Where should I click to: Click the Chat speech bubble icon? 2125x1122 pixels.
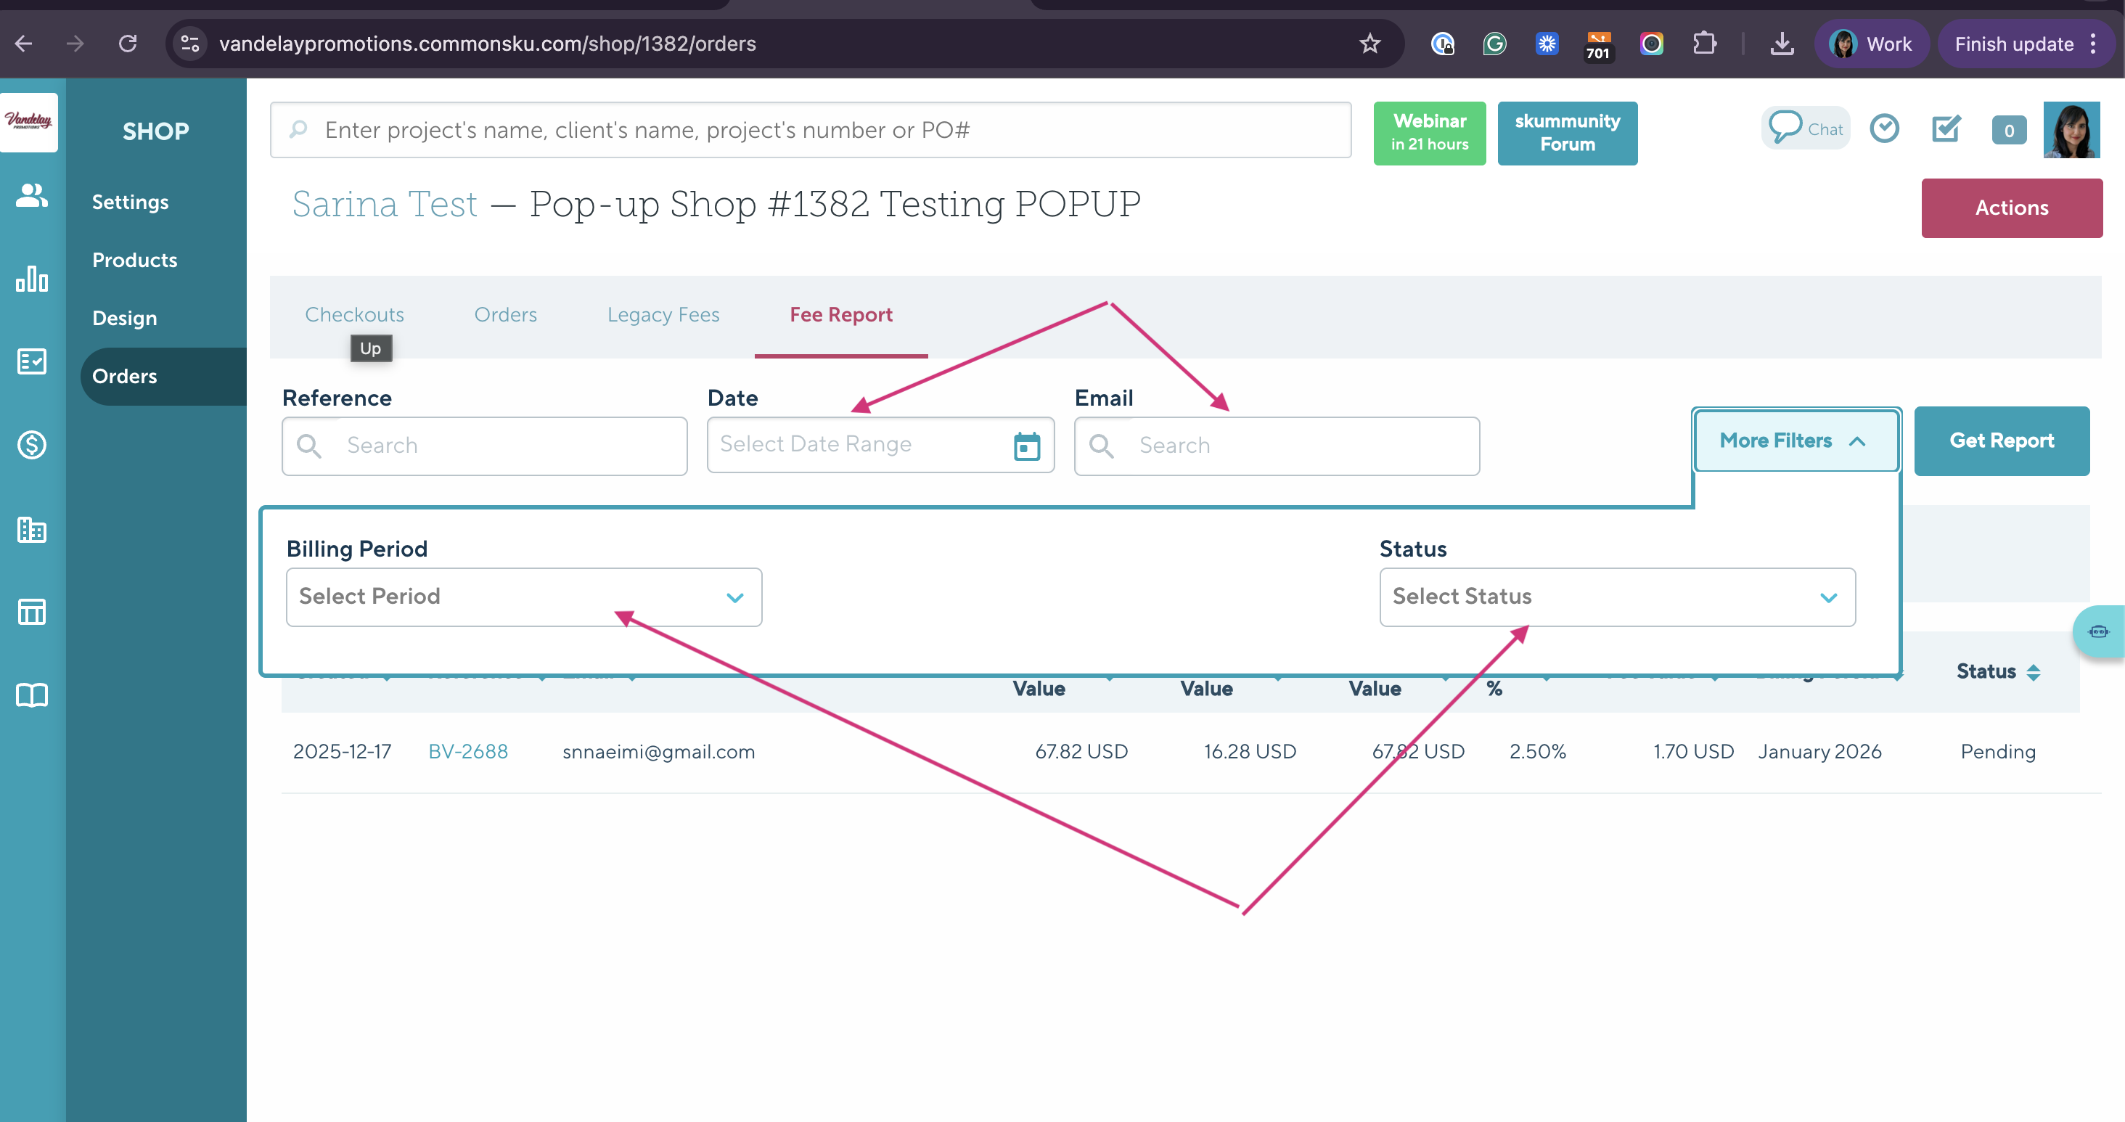pos(1785,128)
